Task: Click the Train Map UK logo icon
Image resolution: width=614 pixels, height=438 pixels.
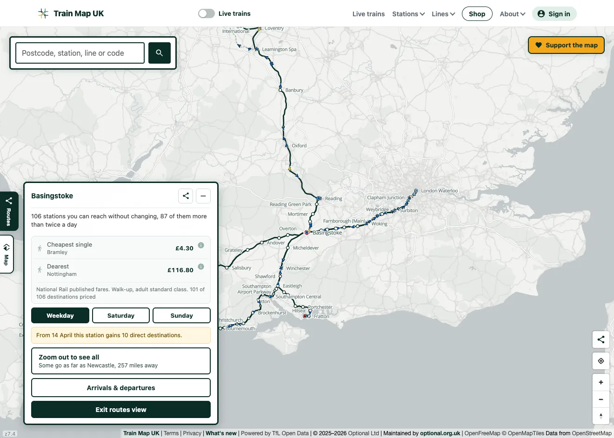Action: (43, 13)
